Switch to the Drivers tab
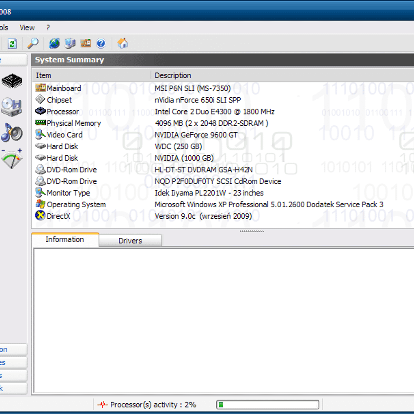 (130, 240)
